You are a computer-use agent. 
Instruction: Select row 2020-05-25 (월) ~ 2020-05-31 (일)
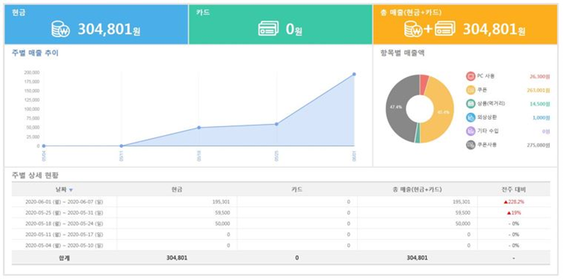pyautogui.click(x=281, y=213)
